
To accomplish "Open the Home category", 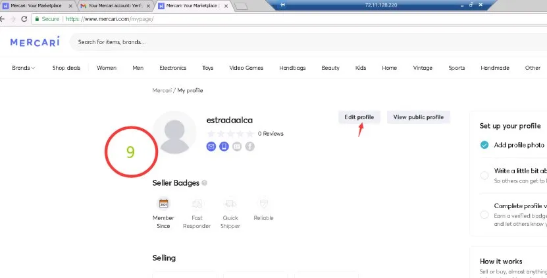I will (x=389, y=68).
